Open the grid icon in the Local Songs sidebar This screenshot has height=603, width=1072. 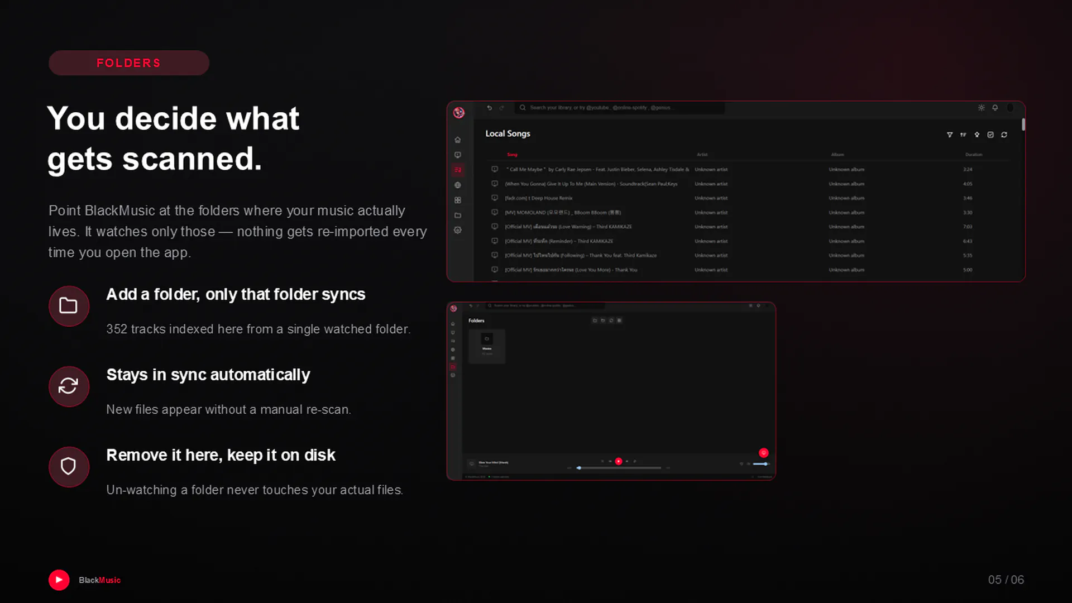pyautogui.click(x=458, y=200)
